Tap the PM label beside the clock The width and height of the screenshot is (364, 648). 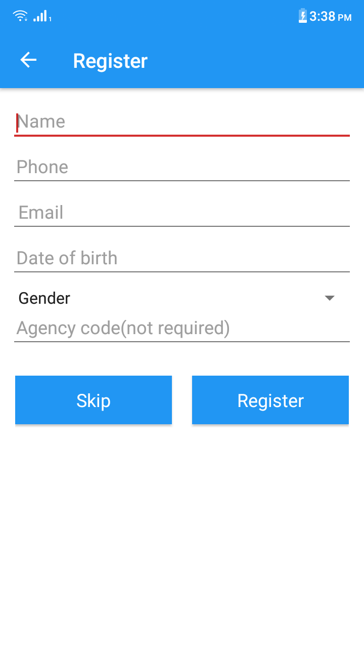click(x=345, y=18)
